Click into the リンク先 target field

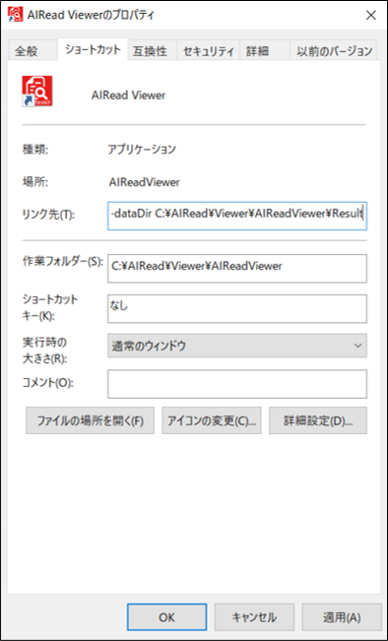point(237,216)
